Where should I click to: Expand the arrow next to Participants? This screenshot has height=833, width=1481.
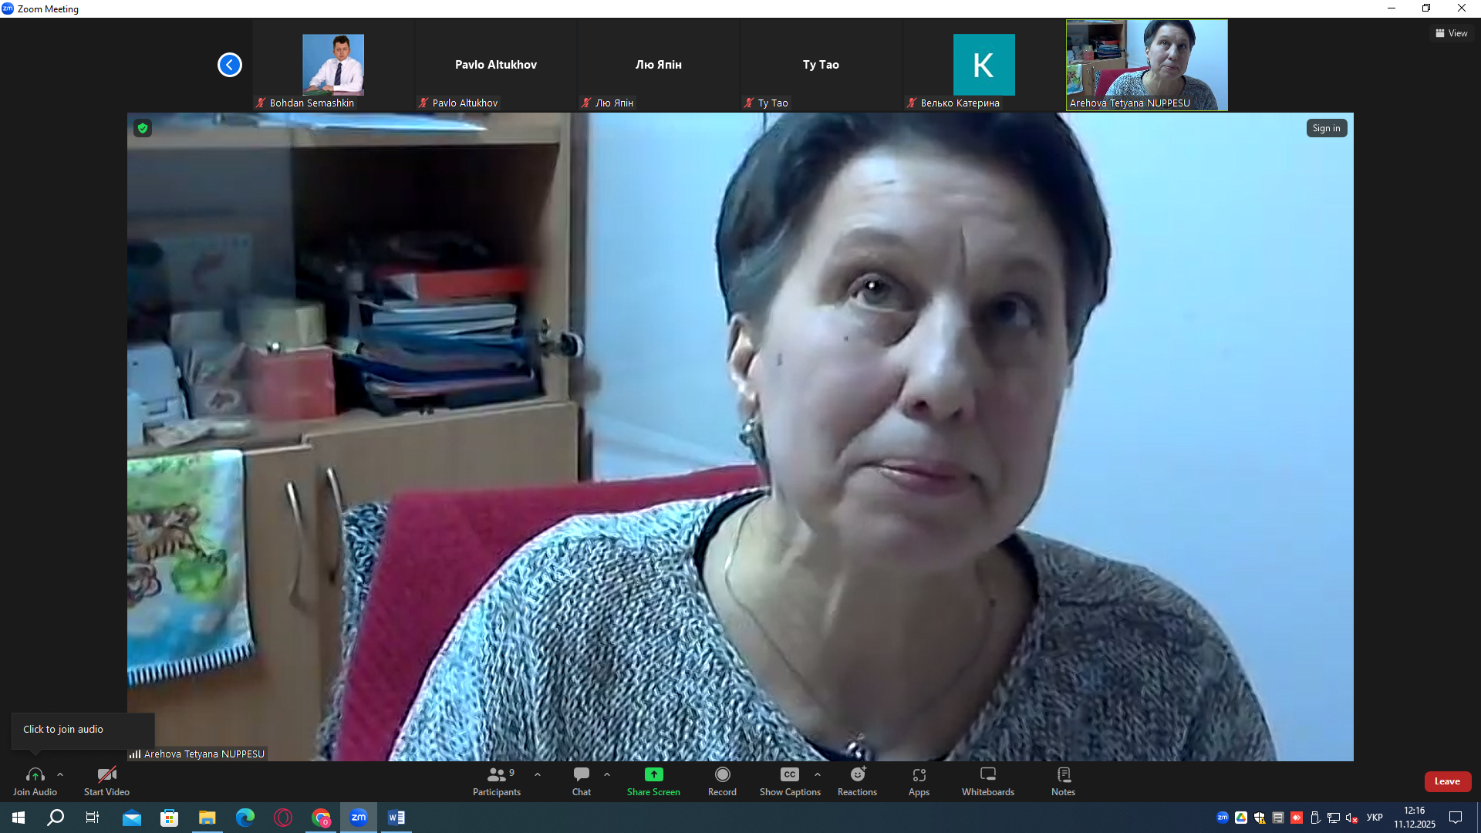point(538,774)
